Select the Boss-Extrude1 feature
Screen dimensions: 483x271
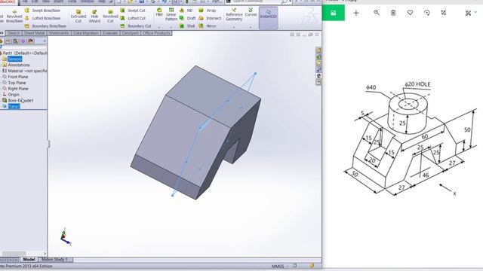(20, 100)
